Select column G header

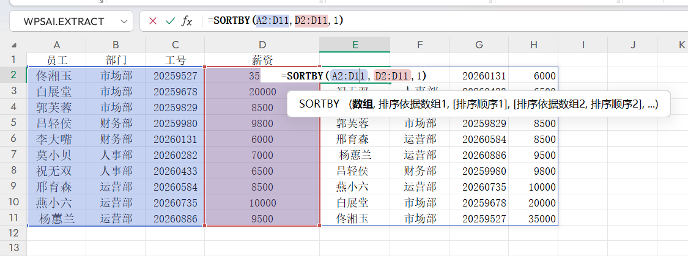click(x=479, y=44)
